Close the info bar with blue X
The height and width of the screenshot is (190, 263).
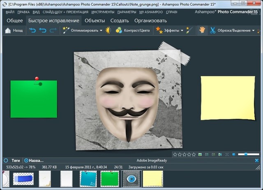[257, 160]
